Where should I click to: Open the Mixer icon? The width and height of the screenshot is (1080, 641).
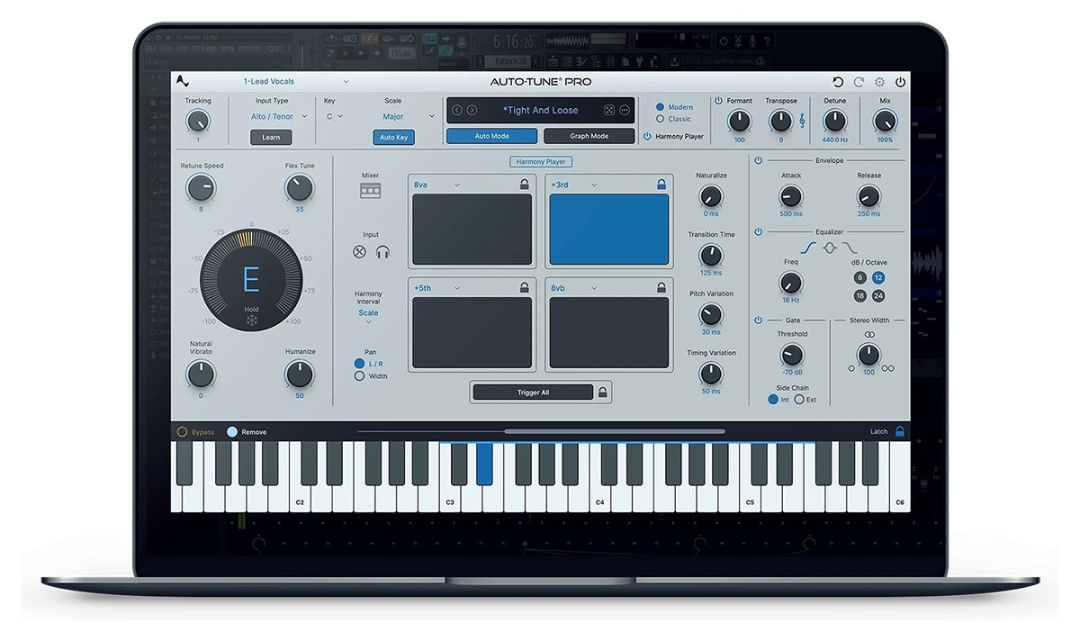[370, 191]
